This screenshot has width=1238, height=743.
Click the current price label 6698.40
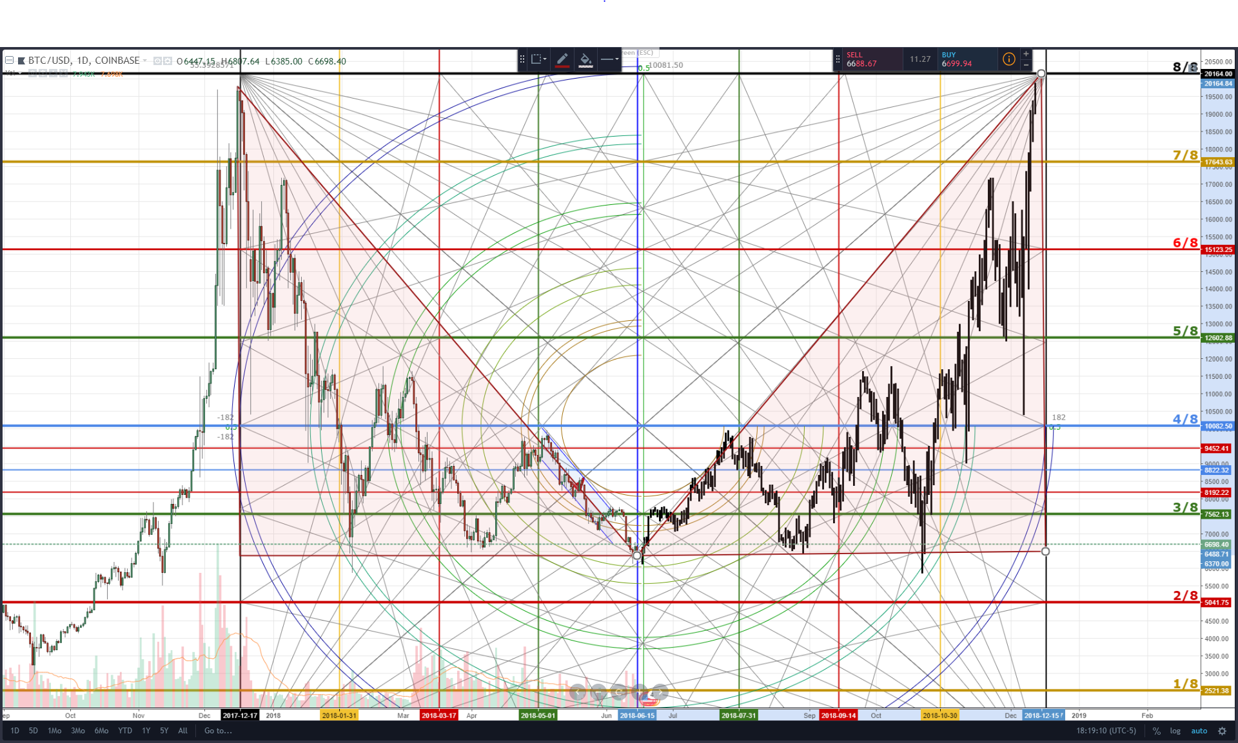1217,545
